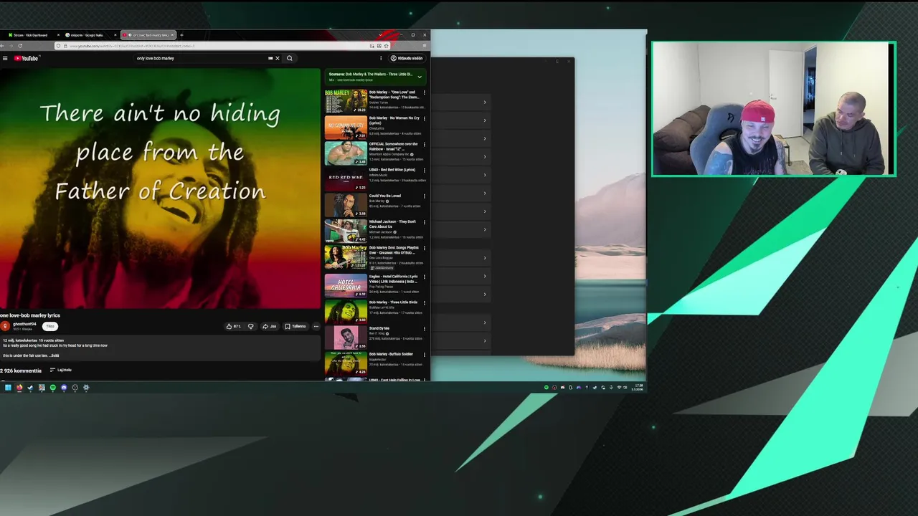
Task: Open the Settings gear in the taskbar
Action: point(86,388)
